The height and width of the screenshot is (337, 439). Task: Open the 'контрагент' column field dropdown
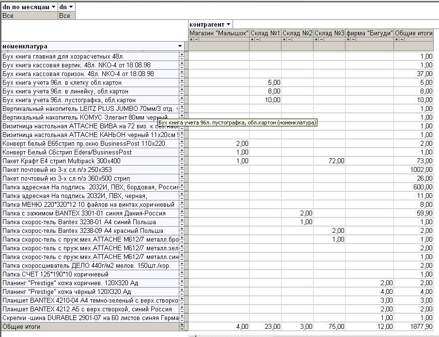228,25
